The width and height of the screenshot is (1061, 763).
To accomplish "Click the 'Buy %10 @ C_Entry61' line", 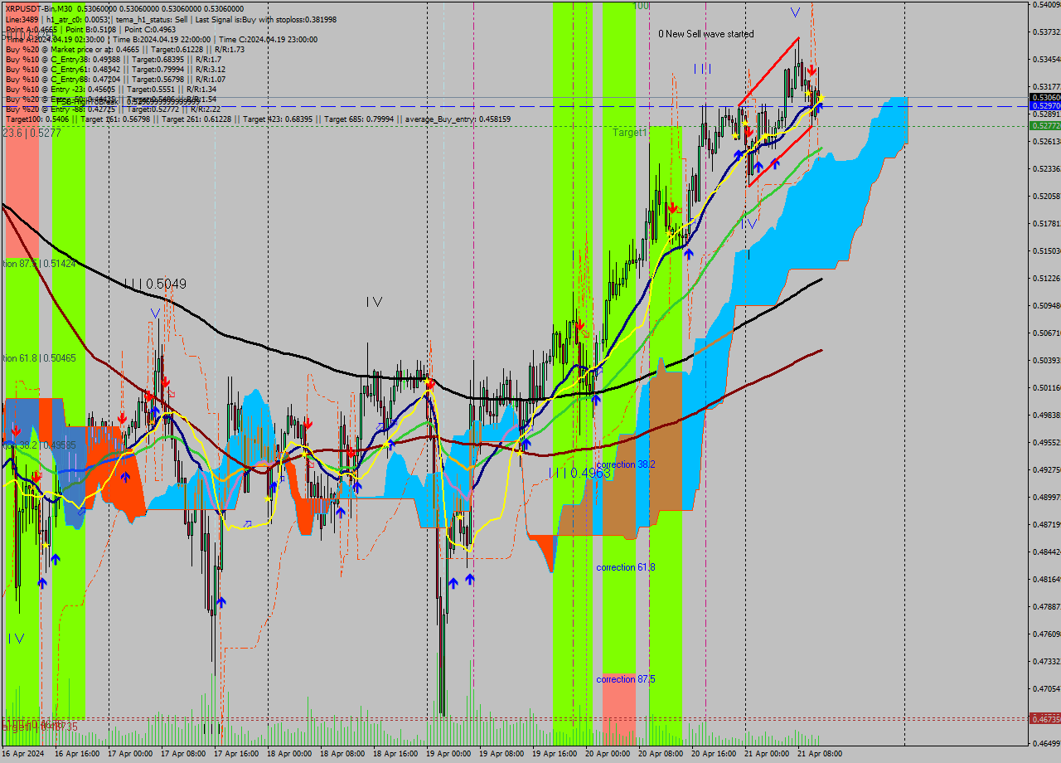I will [114, 69].
